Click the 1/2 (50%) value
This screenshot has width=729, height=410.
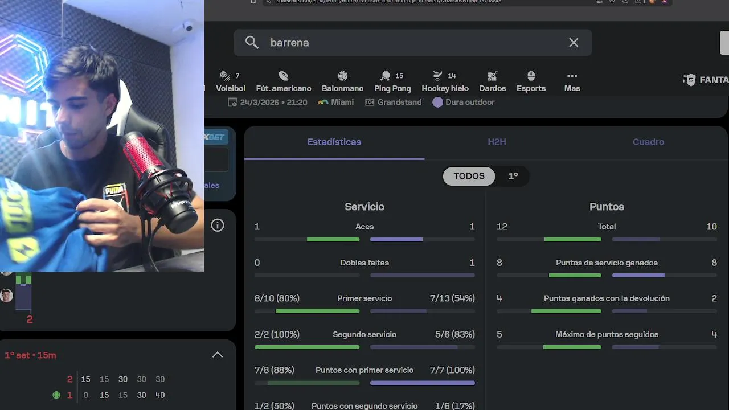pyautogui.click(x=275, y=406)
